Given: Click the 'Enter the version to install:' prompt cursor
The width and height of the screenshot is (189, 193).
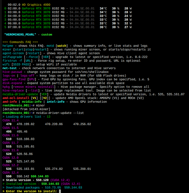Looking at the screenshot, I should (x=60, y=191).
